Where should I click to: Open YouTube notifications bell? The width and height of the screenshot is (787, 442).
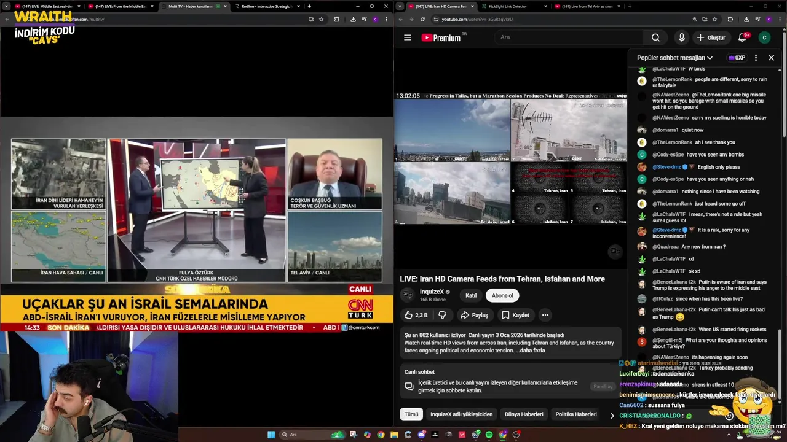point(742,37)
